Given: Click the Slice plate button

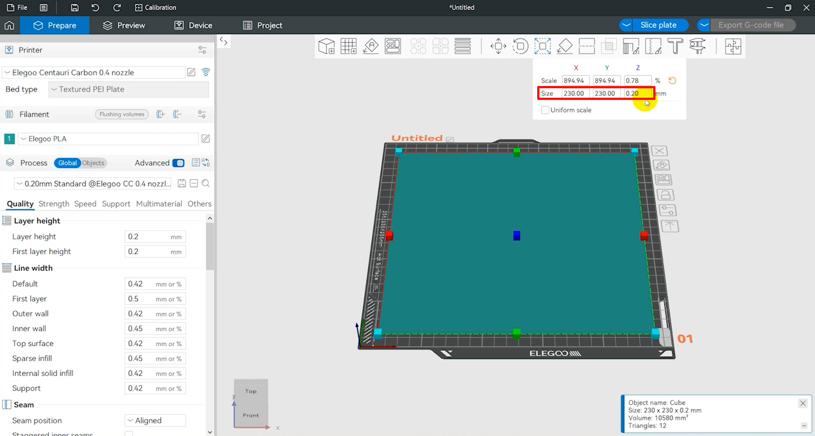Looking at the screenshot, I should tap(660, 25).
